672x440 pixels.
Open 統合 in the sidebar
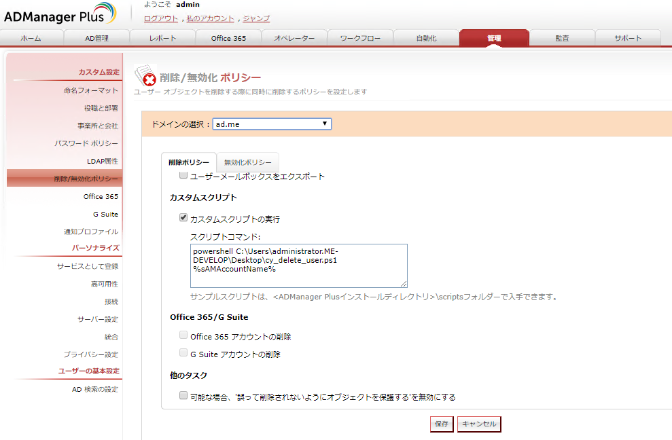tap(111, 337)
